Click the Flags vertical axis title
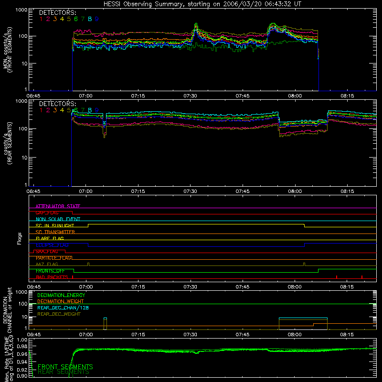The image size is (382, 382). (x=20, y=238)
